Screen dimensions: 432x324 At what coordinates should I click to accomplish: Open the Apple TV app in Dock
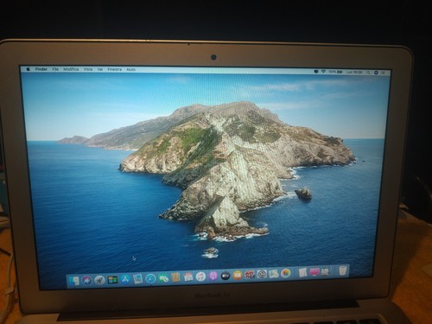tap(226, 276)
